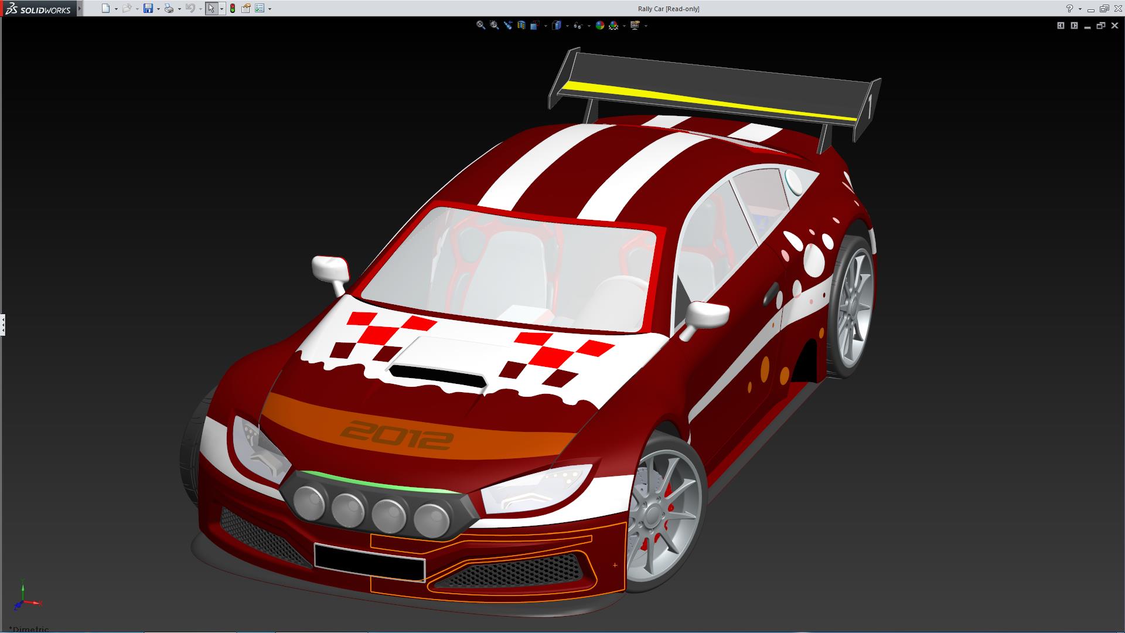Click the Rebuild traffic light icon

pyautogui.click(x=233, y=9)
